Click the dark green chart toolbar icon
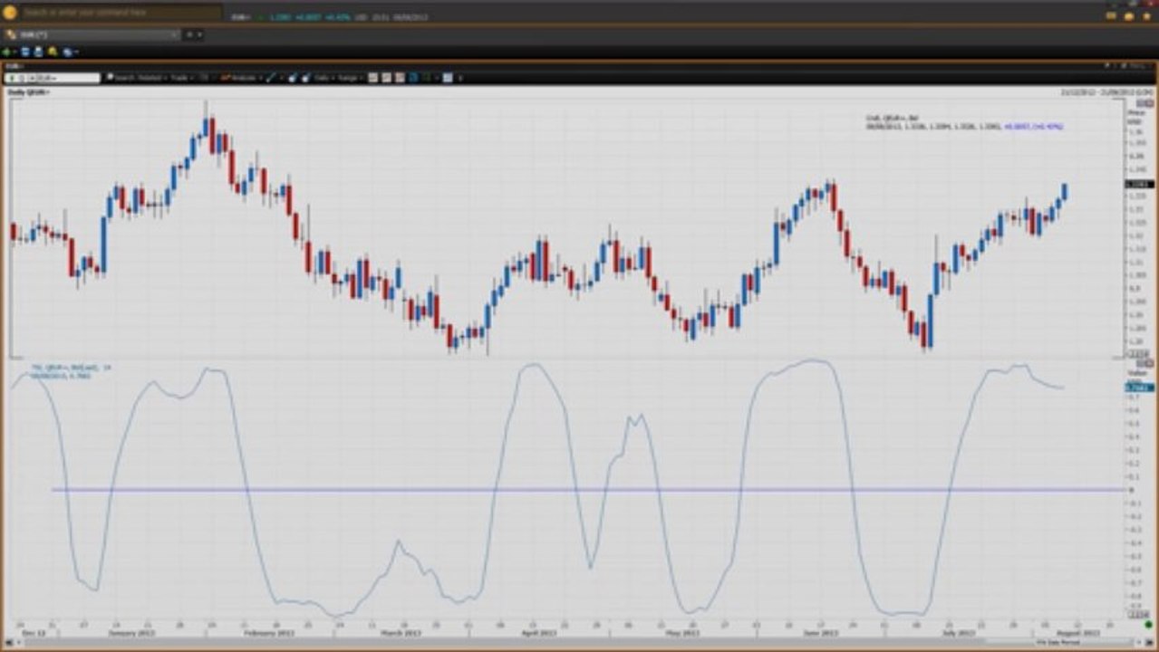 tap(426, 78)
